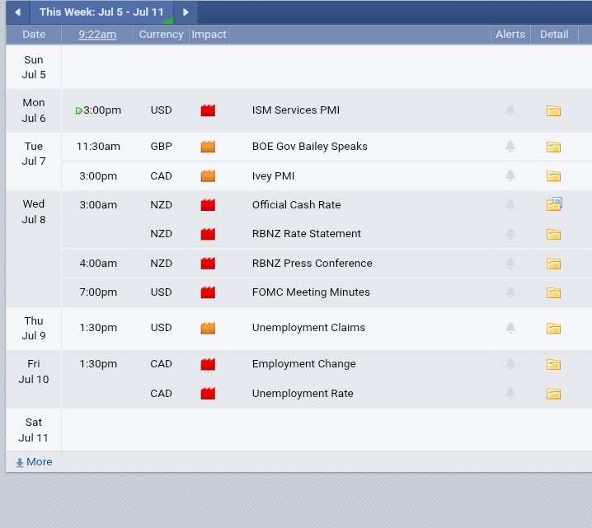Click the 11:30am time cell
Screen dimensions: 592x528
tap(98, 147)
